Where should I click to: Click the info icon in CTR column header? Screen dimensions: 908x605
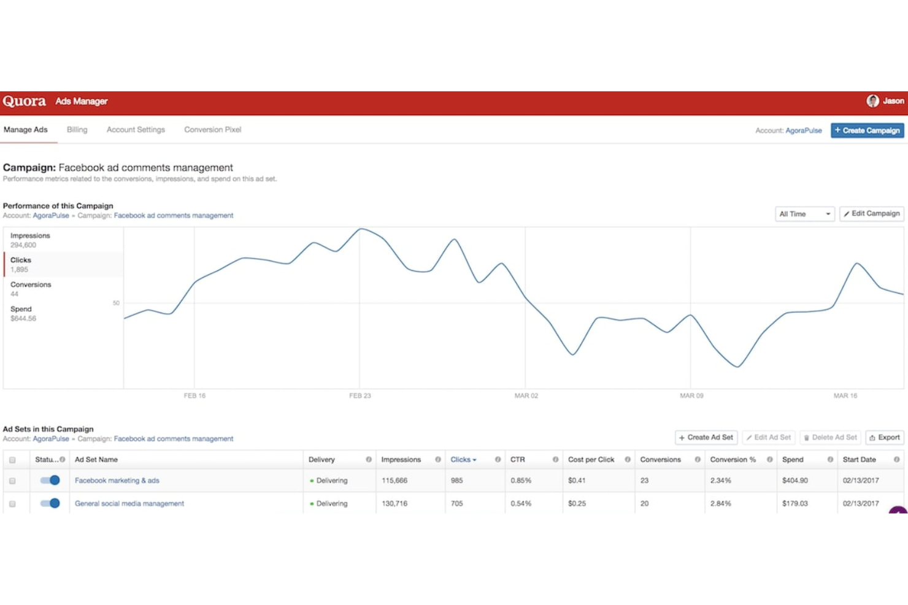[x=555, y=459]
